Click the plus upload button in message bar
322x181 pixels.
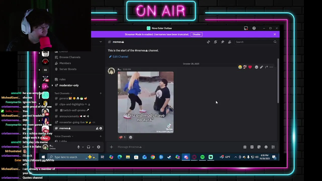click(x=111, y=147)
